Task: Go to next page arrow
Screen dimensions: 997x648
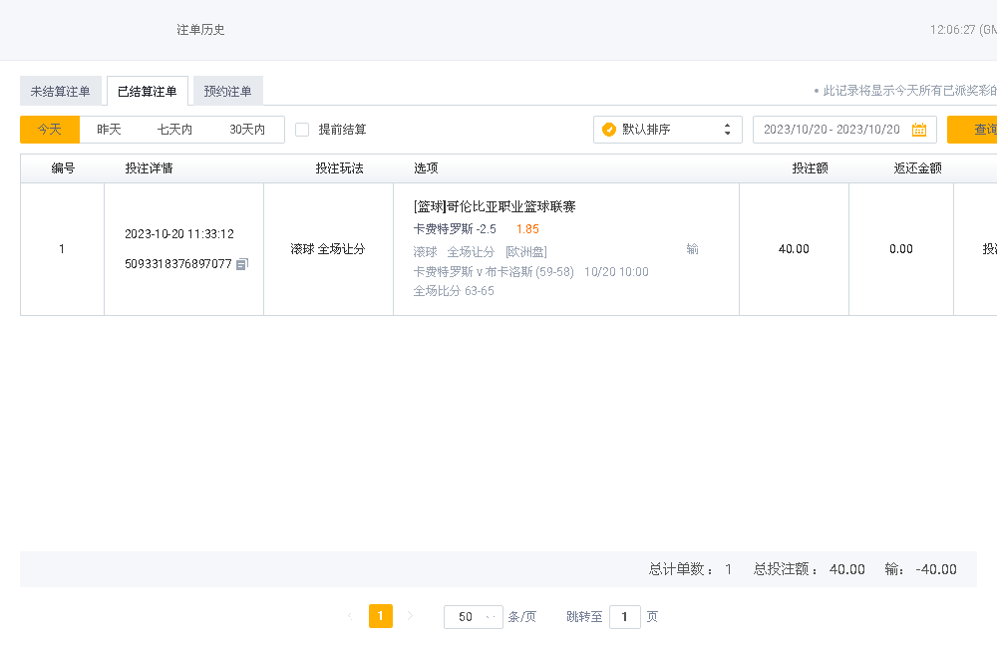Action: coord(410,616)
